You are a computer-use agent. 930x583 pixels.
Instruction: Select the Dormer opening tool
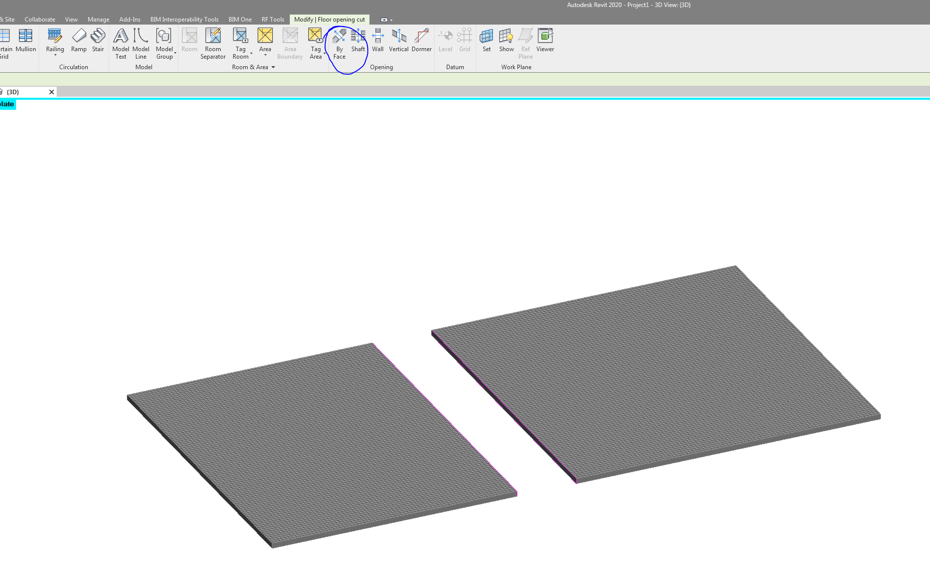coord(421,43)
